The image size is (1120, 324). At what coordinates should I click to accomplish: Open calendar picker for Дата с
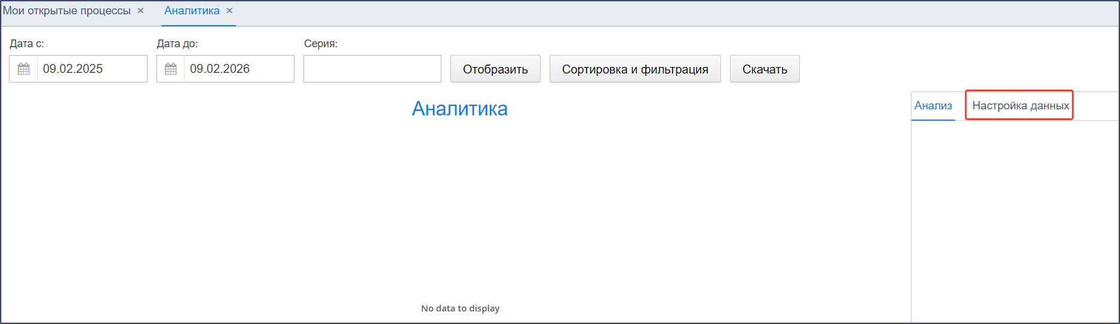tap(23, 69)
